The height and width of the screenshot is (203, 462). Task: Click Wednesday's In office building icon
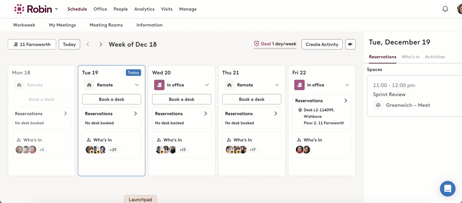(x=159, y=85)
